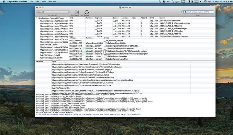Viewport: 233px width, 135px height.
Task: Select the __Z16VGetParentFolderPKc row
Action: point(142,57)
